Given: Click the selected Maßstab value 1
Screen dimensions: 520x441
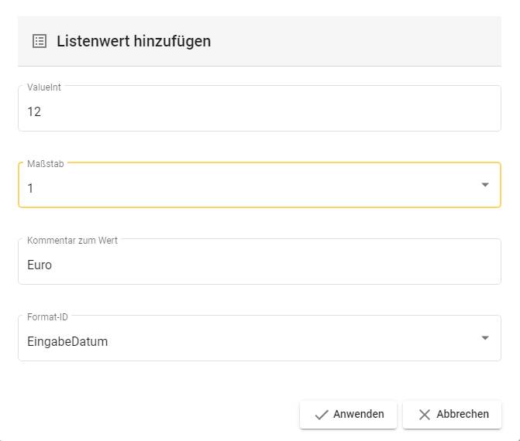Looking at the screenshot, I should click(x=30, y=188).
